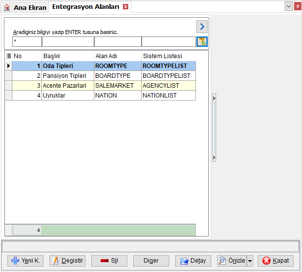302x272 pixels.
Task: Sort by the Alan Adı column header
Action: point(117,56)
